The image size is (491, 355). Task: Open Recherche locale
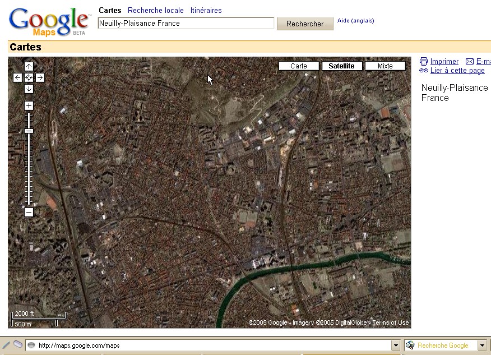(156, 10)
